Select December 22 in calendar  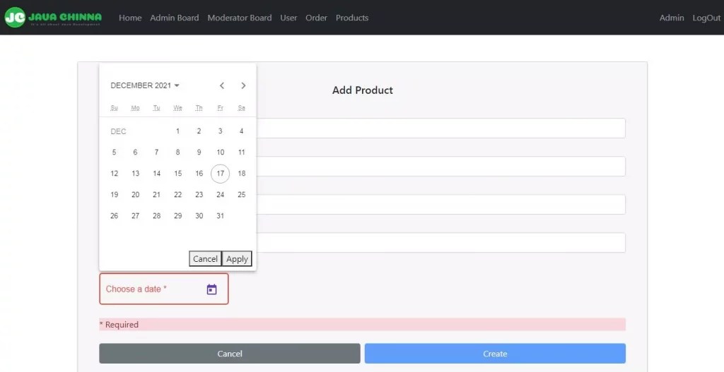coord(177,195)
